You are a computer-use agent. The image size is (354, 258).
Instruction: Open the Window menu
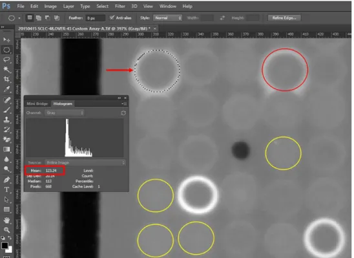tap(168, 6)
